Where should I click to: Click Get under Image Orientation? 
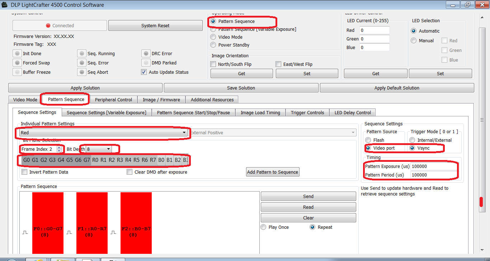point(242,74)
